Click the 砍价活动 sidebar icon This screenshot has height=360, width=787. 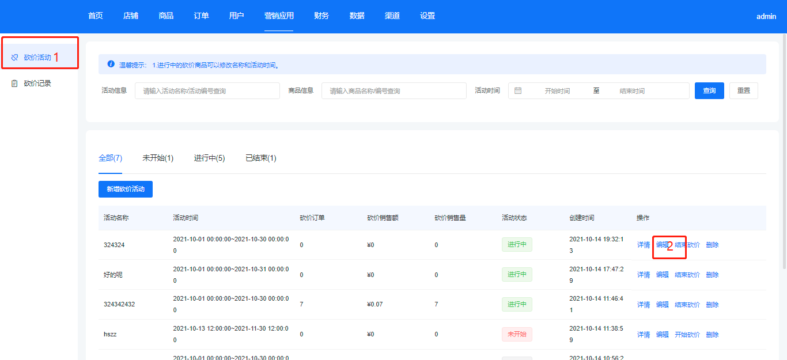pyautogui.click(x=15, y=58)
